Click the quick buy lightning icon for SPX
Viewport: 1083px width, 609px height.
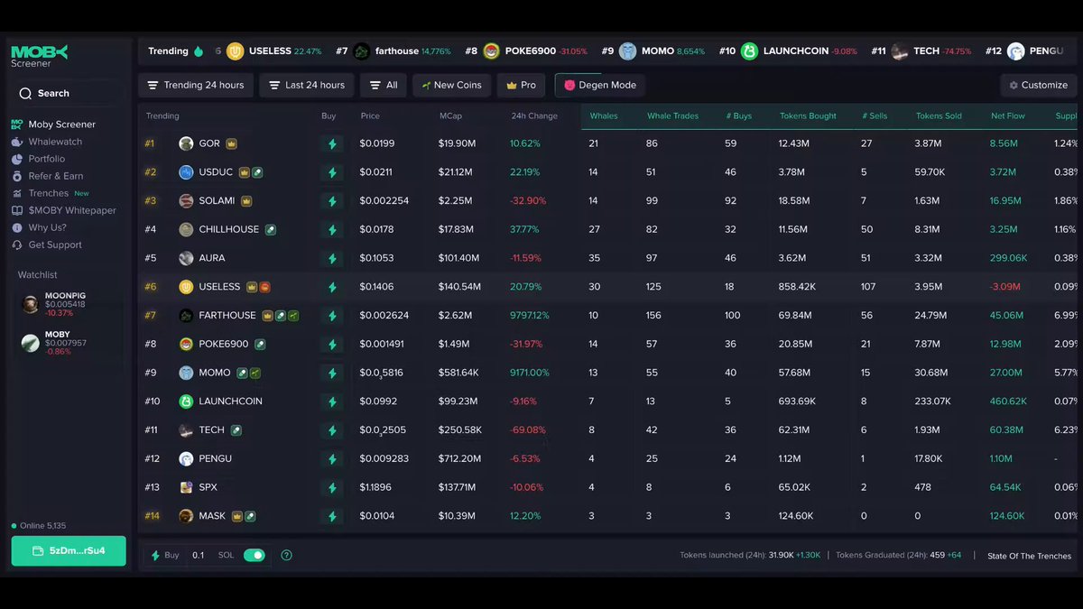(x=332, y=487)
